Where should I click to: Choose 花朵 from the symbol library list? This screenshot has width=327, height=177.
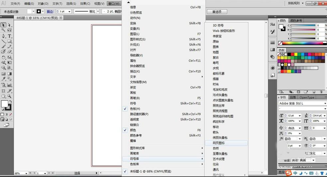[226, 164]
